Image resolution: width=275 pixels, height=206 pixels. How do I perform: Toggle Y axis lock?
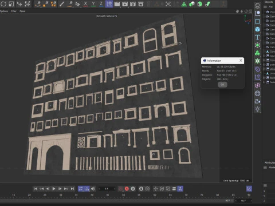tap(93, 4)
